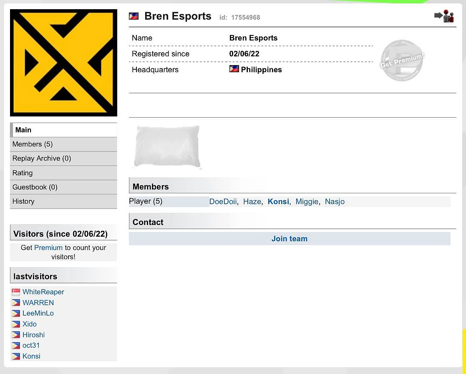Click the Premium link in Visitors box

[x=48, y=248]
